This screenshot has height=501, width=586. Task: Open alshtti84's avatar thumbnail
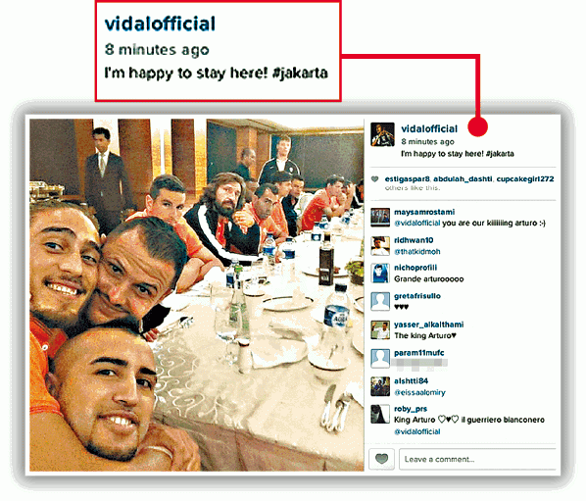point(380,386)
